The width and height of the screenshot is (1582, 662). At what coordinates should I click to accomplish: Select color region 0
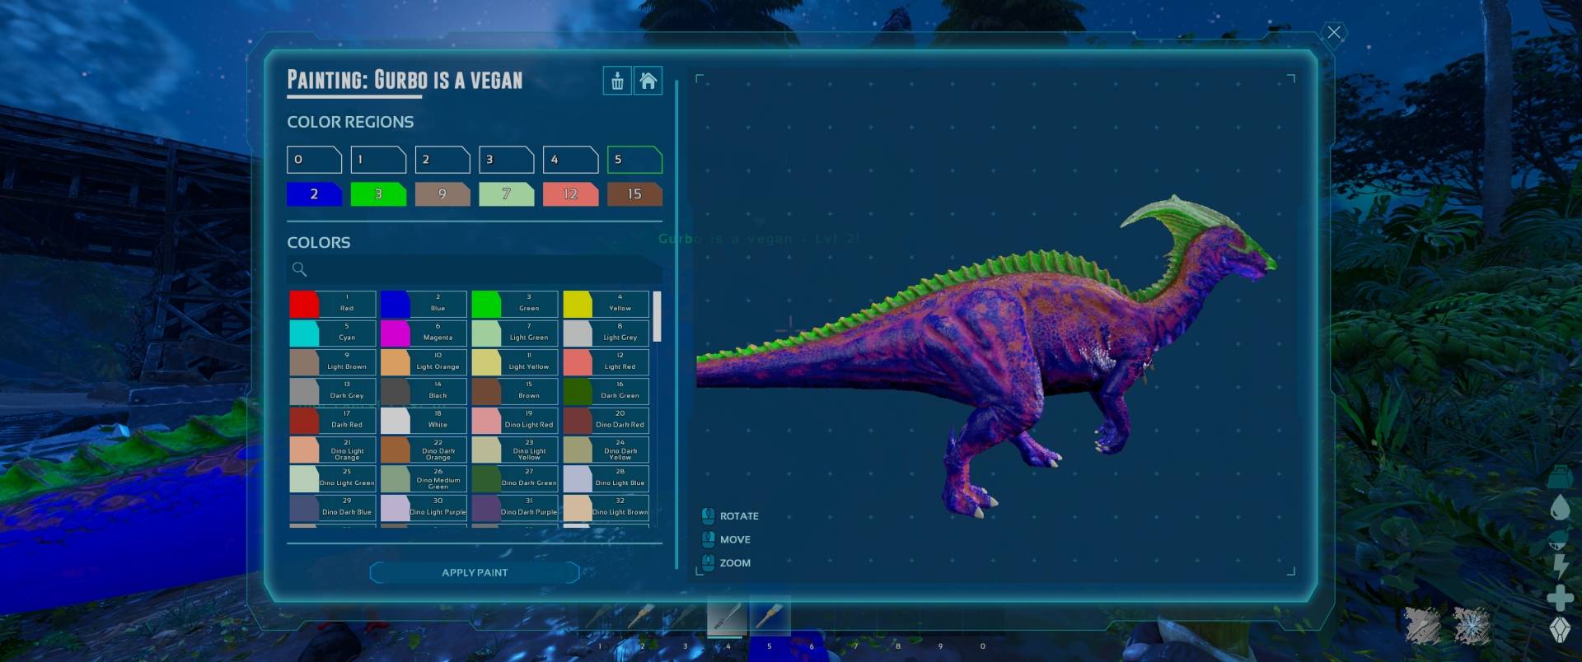[x=314, y=160]
